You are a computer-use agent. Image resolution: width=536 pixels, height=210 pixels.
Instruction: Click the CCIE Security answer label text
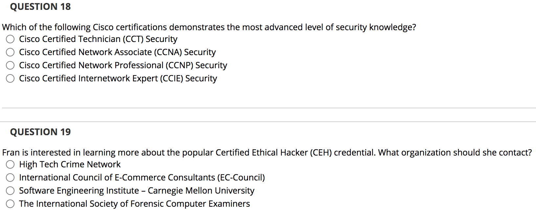pyautogui.click(x=118, y=78)
